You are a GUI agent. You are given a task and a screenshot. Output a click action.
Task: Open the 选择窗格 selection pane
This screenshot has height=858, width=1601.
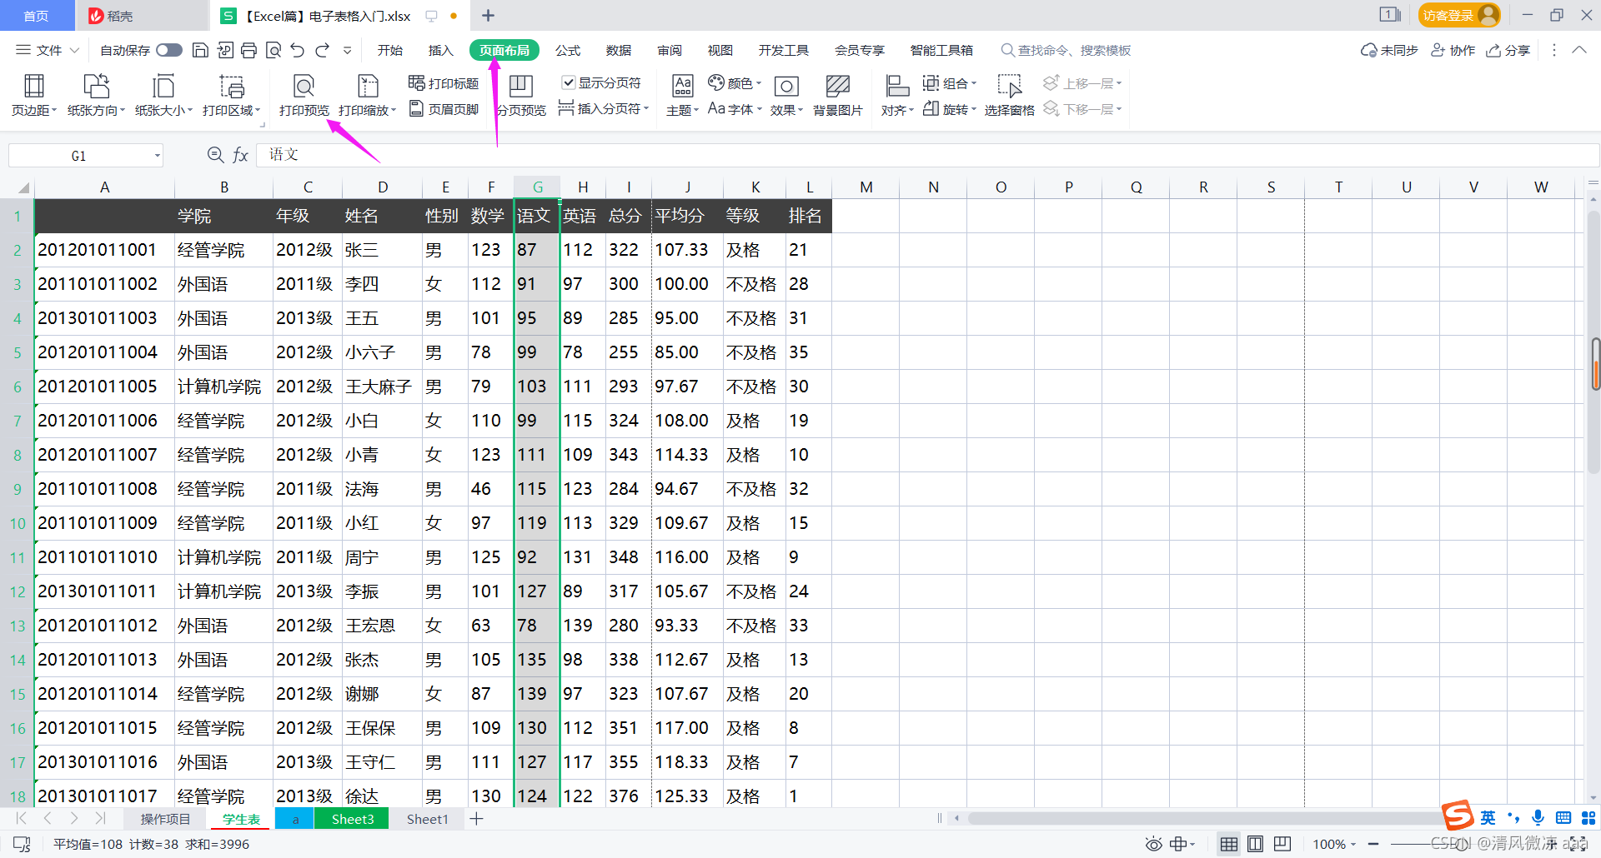click(x=1009, y=94)
